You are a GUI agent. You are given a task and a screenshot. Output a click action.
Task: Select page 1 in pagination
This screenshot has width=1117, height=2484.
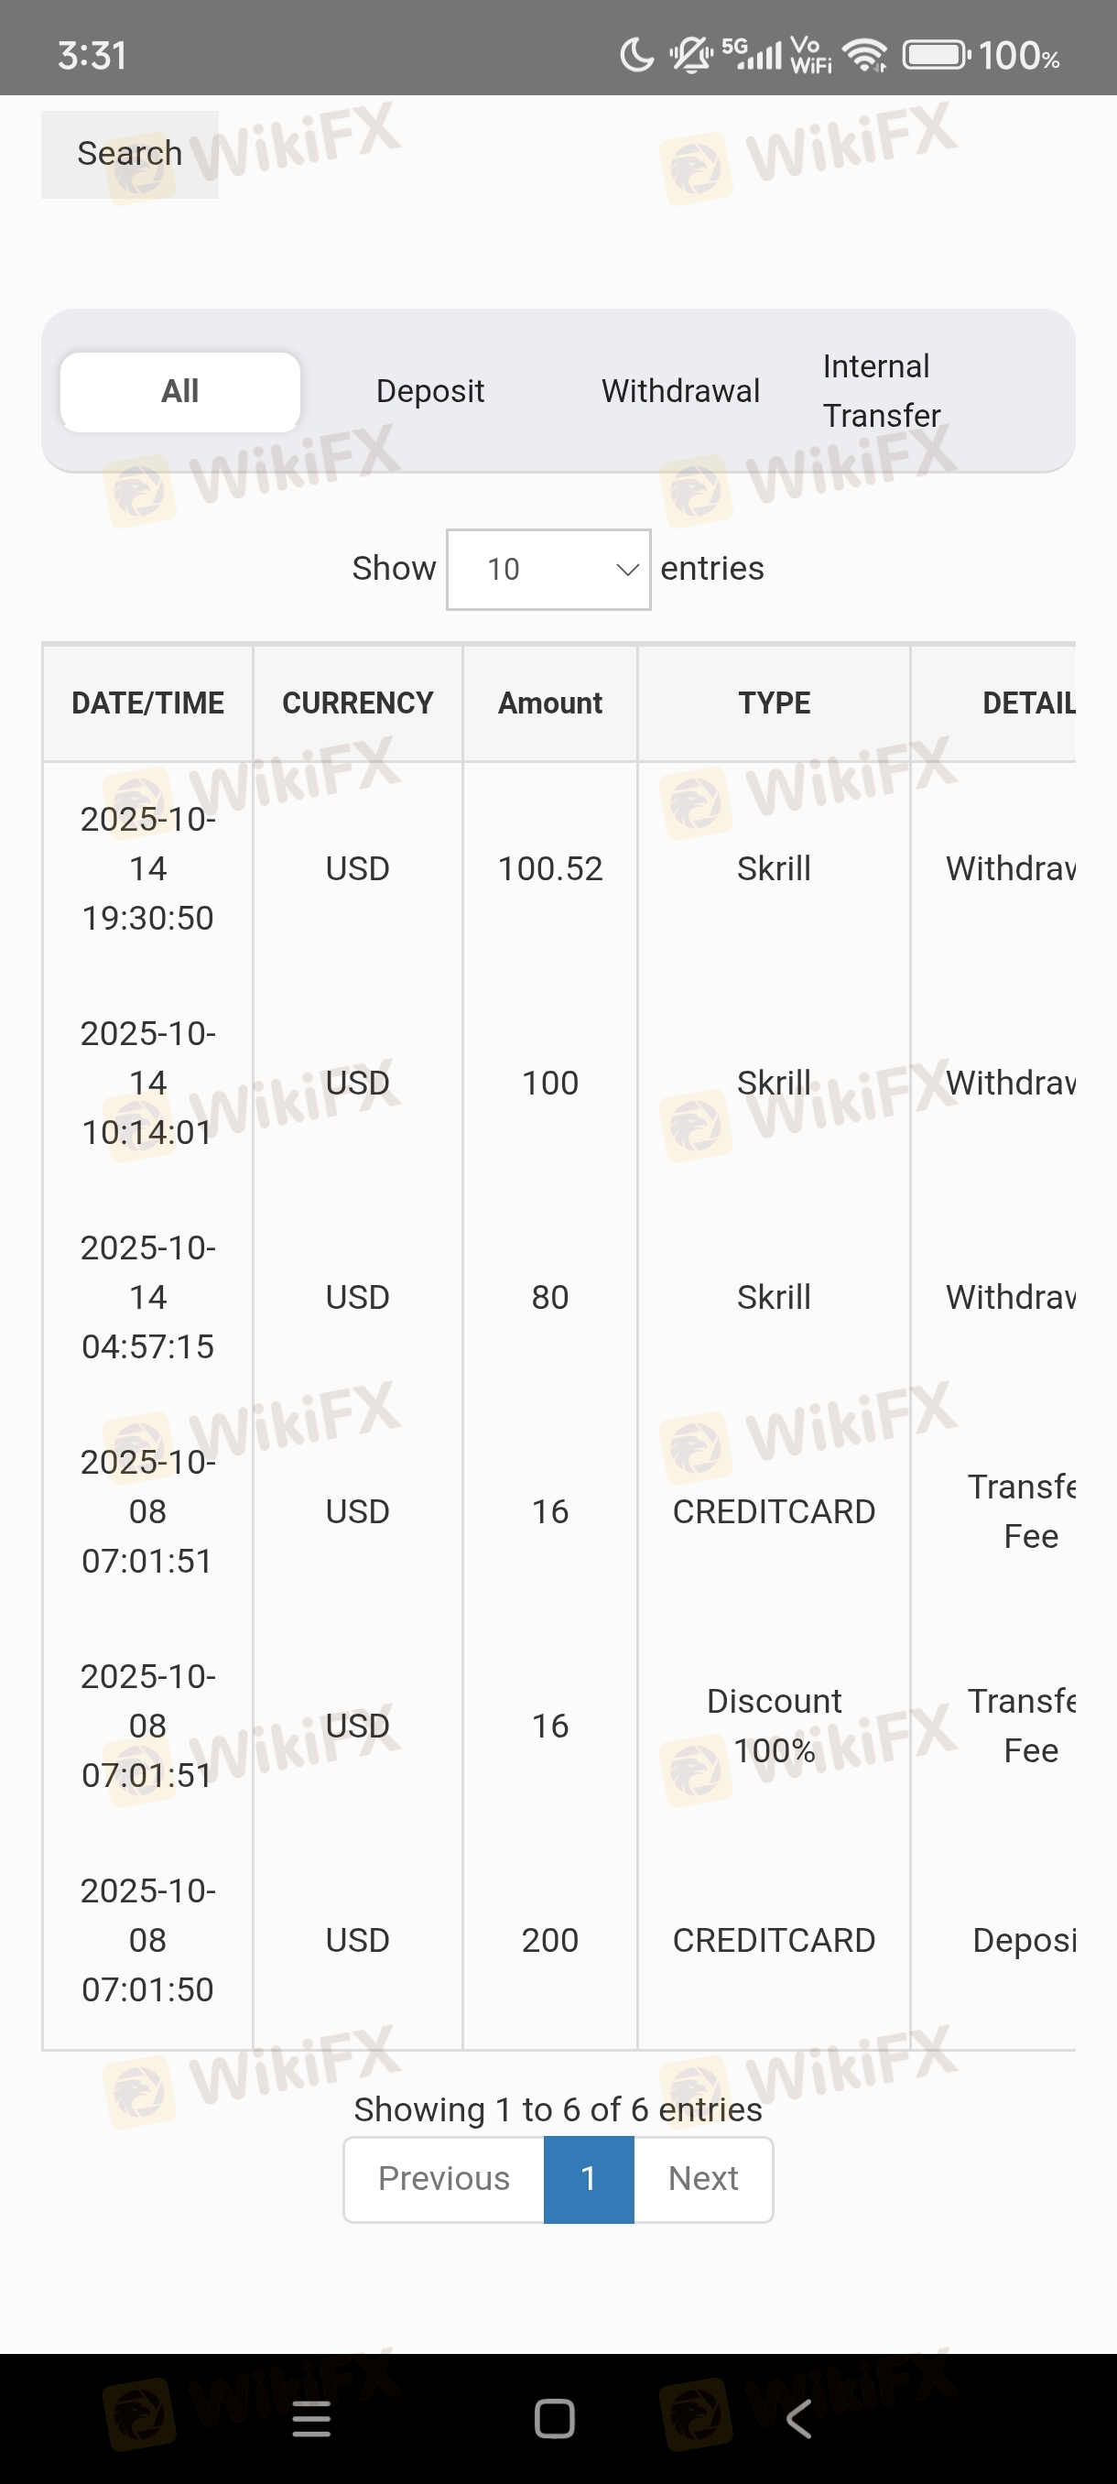click(589, 2178)
